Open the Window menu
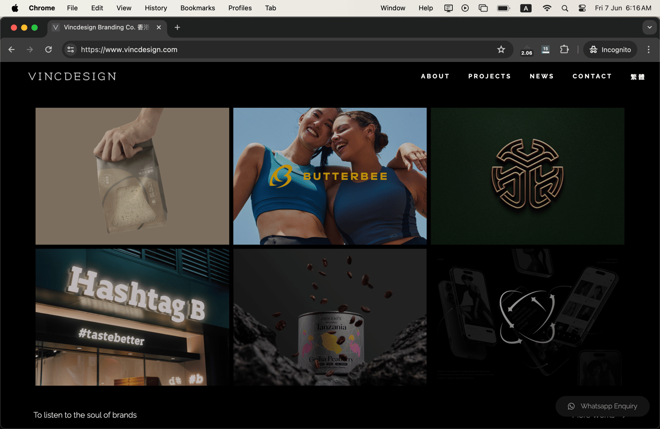The width and height of the screenshot is (660, 429). pyautogui.click(x=393, y=8)
